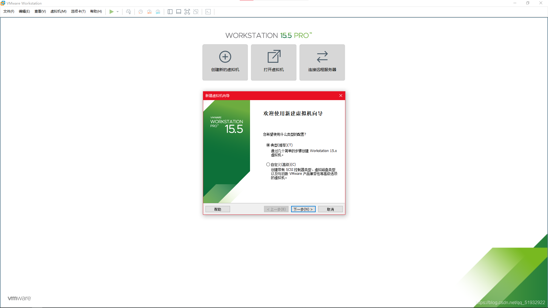
Task: Click the 帮助 button in the wizard
Action: pyautogui.click(x=217, y=209)
